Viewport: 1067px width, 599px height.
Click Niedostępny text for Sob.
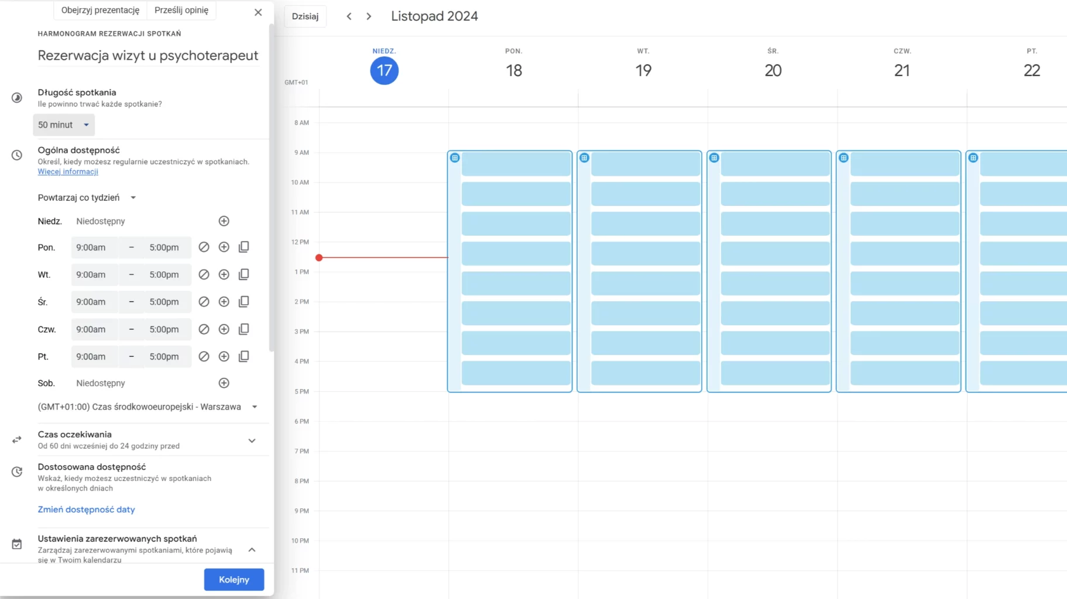click(101, 383)
